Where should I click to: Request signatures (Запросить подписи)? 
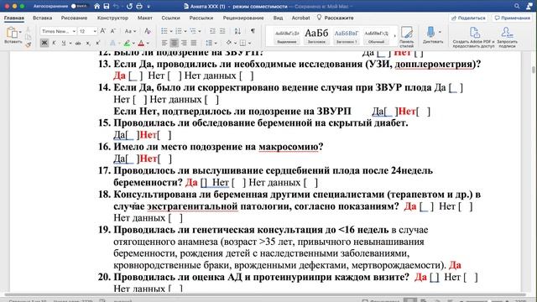[x=507, y=37]
